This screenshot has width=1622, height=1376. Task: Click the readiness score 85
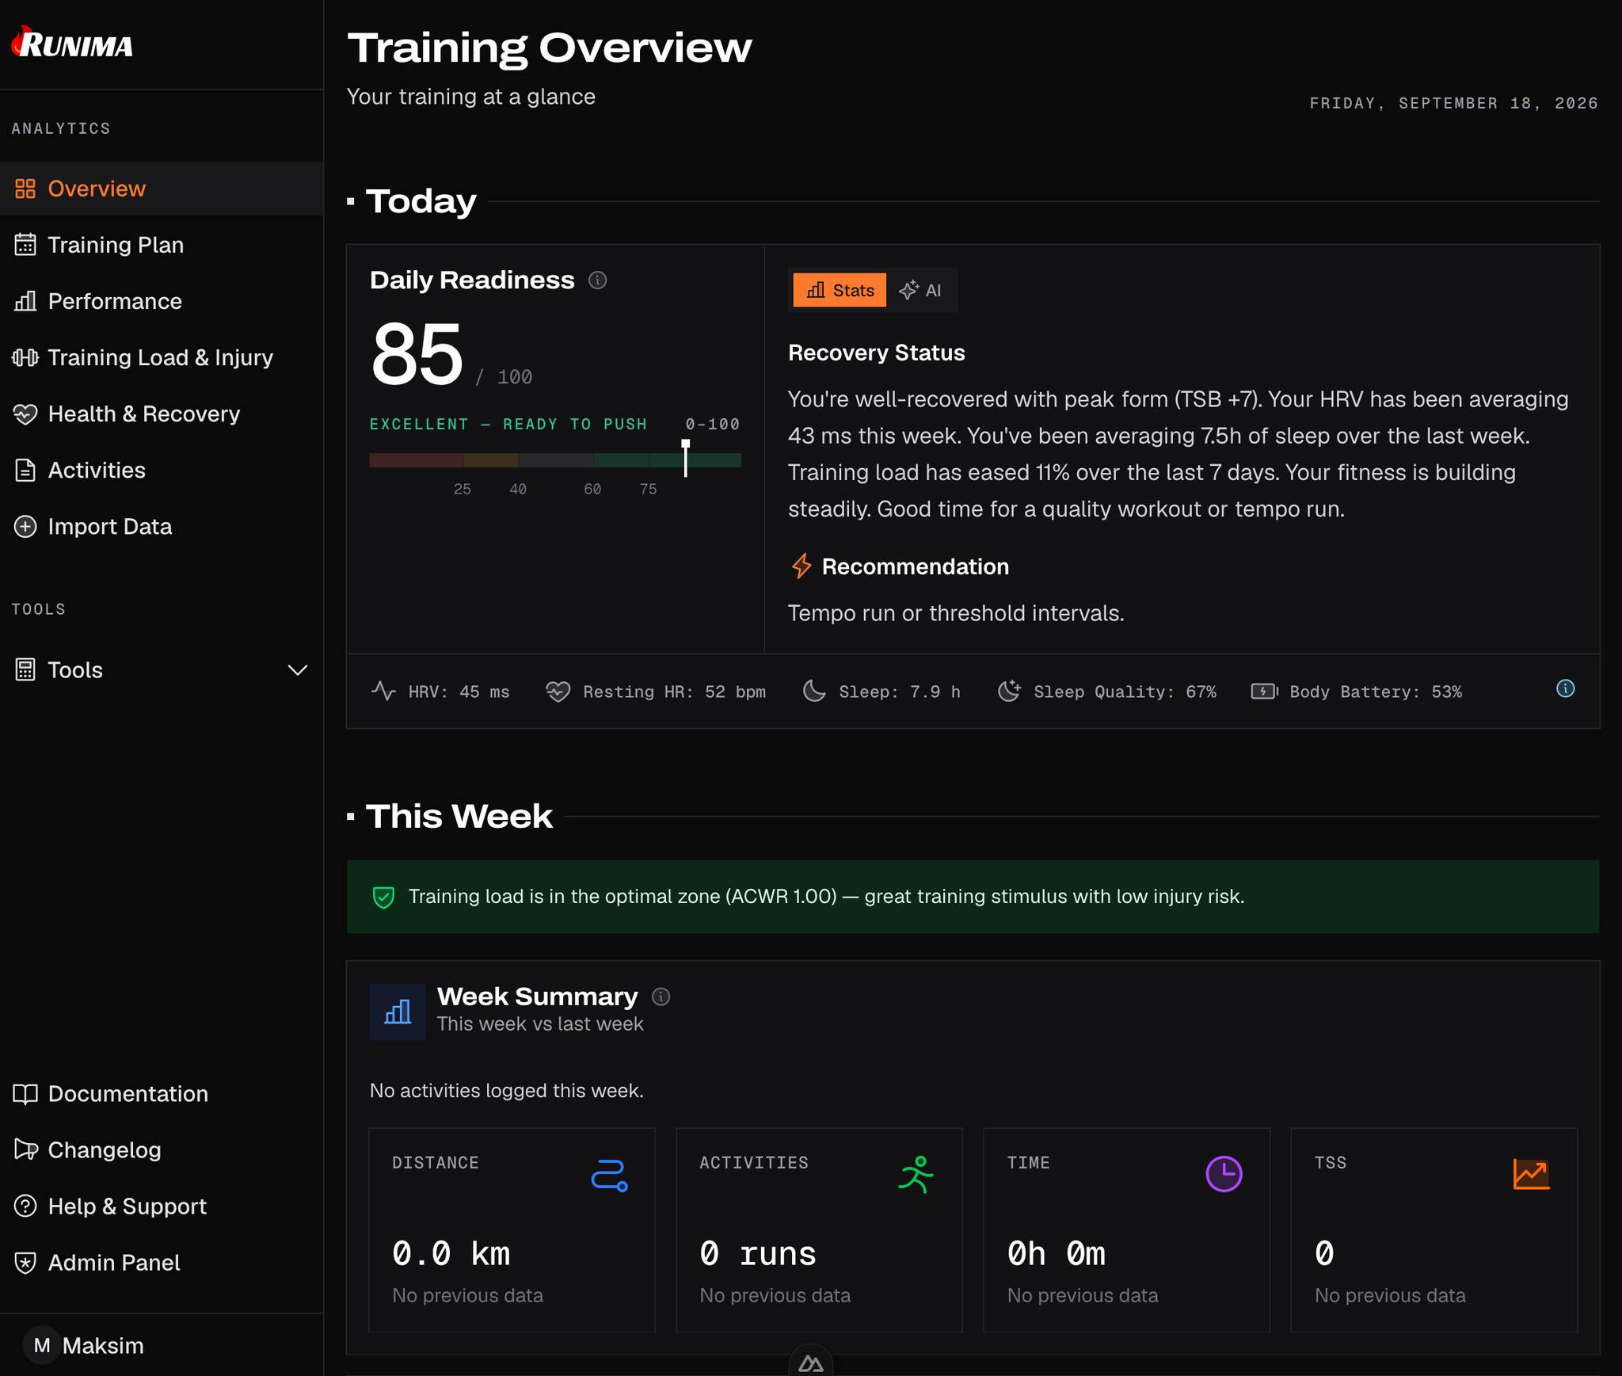coord(417,353)
